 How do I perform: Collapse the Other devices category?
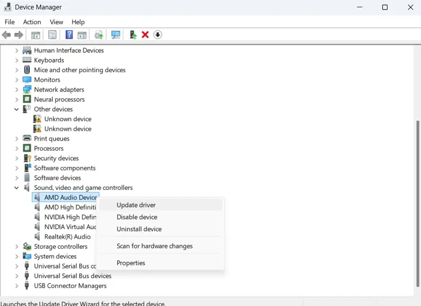click(17, 109)
